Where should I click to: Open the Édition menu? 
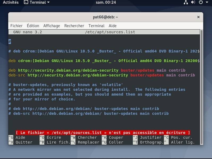(x=33, y=26)
